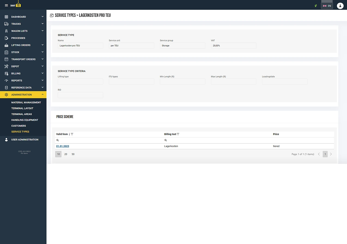347x244 pixels.
Task: Click the Reference Data database icon
Action: 6,87
